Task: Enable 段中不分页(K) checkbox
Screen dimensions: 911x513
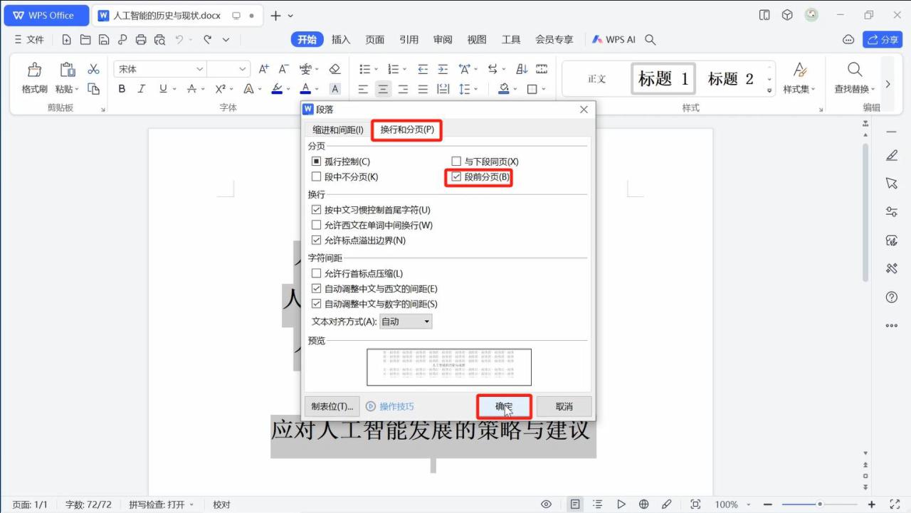Action: (317, 176)
